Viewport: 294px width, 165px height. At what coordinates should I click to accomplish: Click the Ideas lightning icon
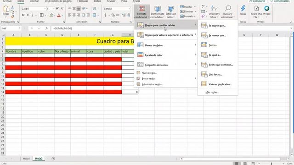243,9
